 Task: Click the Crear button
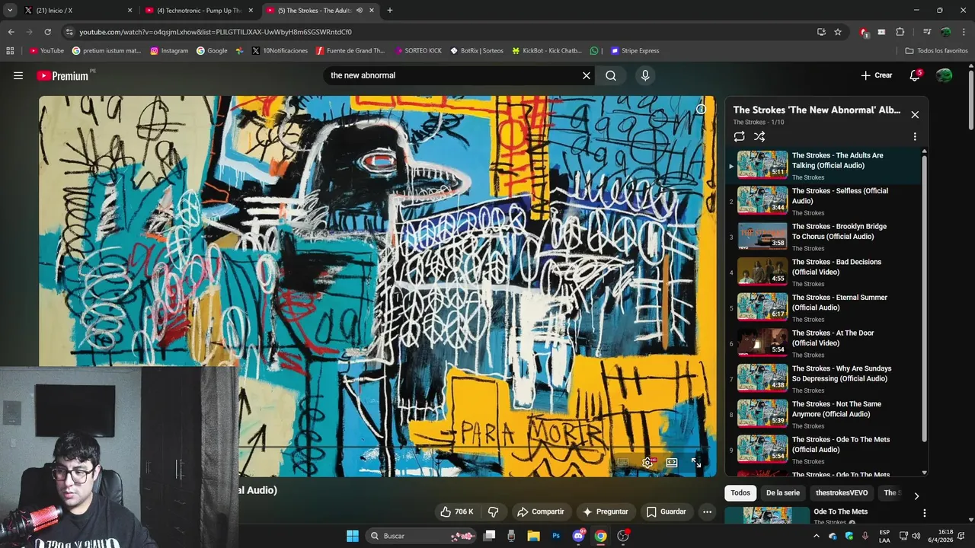(x=877, y=75)
